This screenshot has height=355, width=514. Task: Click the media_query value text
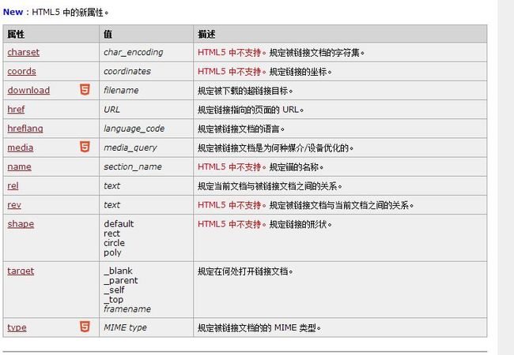coord(130,148)
